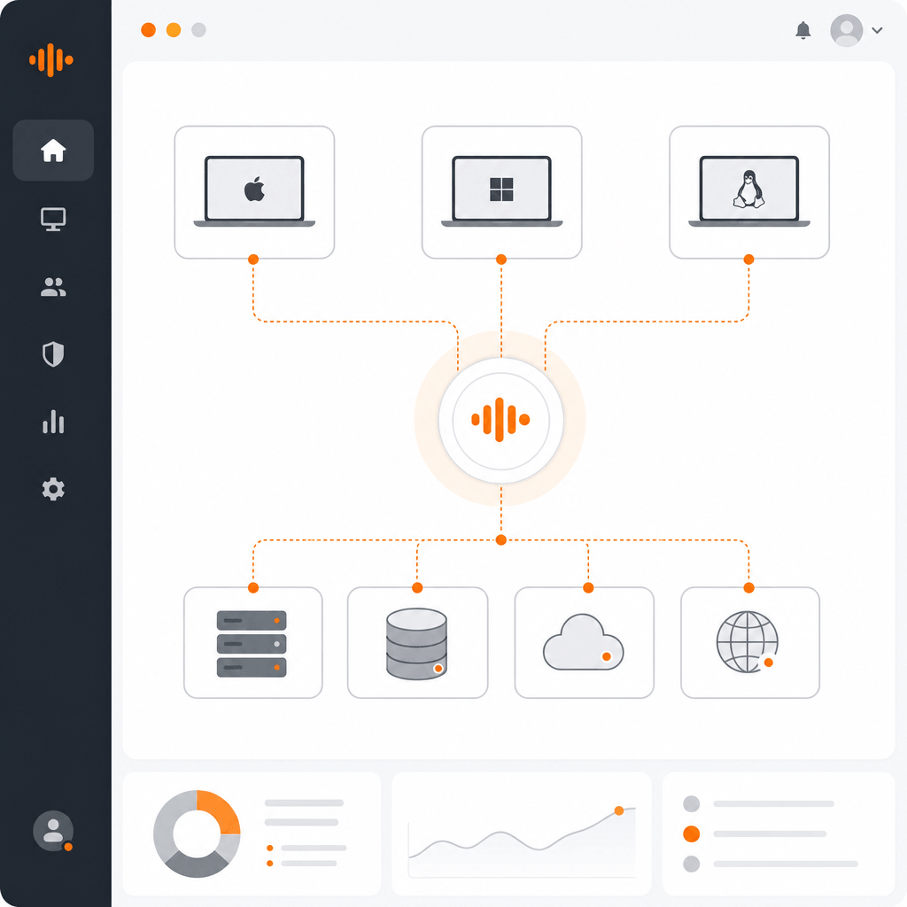Click the notification bell icon
The width and height of the screenshot is (907, 907).
click(802, 30)
